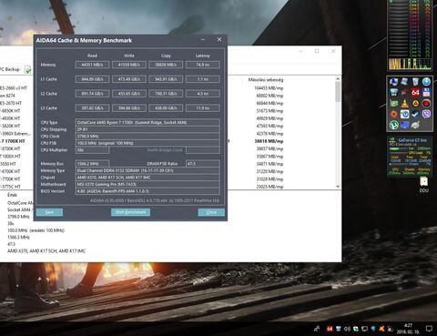Image resolution: width=437 pixels, height=336 pixels.
Task: Open the People icon on the taskbar
Action: pos(317,329)
